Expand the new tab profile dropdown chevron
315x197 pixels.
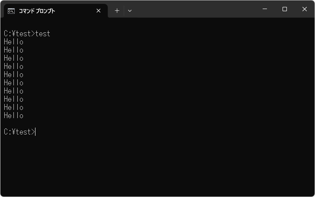(130, 11)
